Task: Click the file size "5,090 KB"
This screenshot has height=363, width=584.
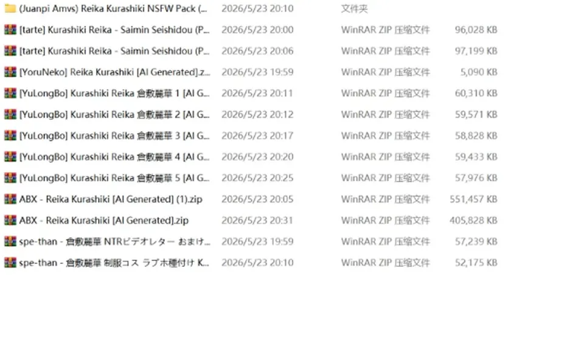Action: 479,72
